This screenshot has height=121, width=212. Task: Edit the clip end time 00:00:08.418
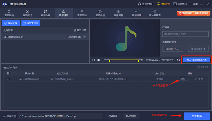click(x=198, y=49)
